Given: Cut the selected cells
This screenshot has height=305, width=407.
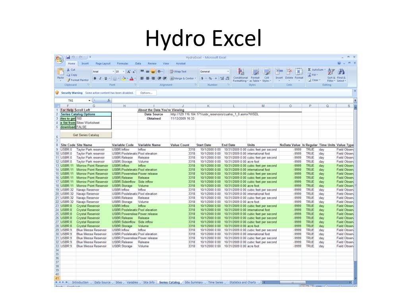Looking at the screenshot, I should click(x=71, y=70).
